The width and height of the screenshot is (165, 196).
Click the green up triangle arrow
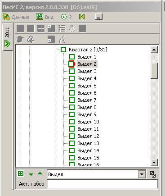40,173
